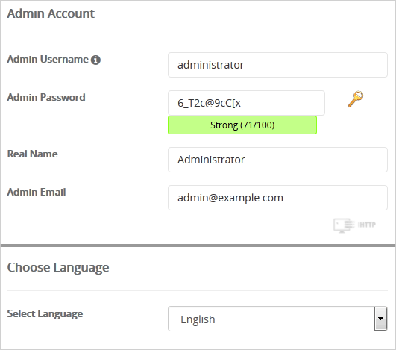
Task: Click the Admin Password label
Action: pos(46,97)
